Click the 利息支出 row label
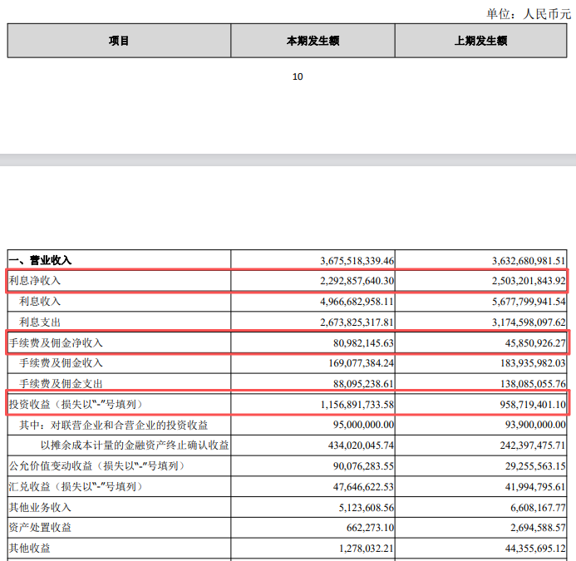Viewport: 576px width, 561px height. click(x=40, y=322)
